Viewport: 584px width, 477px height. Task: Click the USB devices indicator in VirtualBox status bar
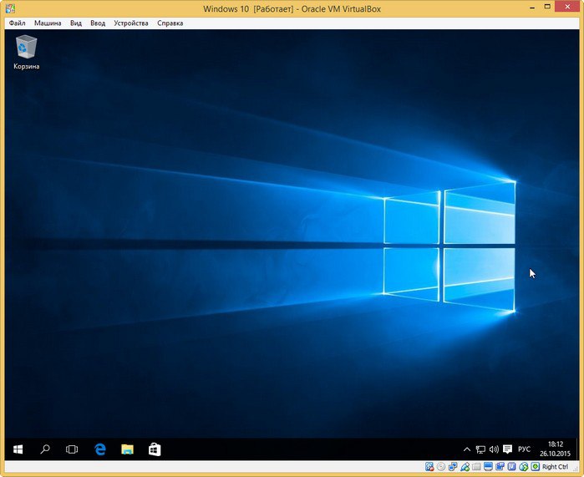point(465,467)
